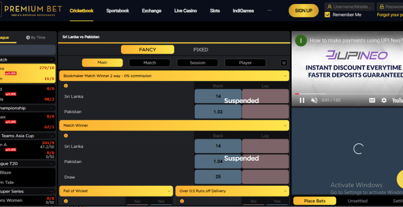Click the LIVE badge beside 0/0 above 98/2

click(11, 94)
